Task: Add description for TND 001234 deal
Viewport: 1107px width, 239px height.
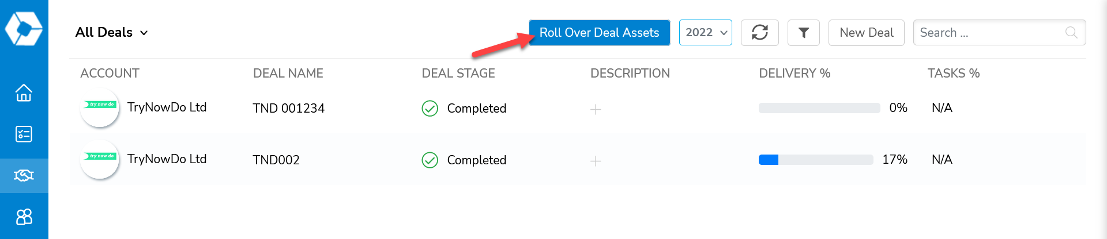Action: pyautogui.click(x=596, y=109)
